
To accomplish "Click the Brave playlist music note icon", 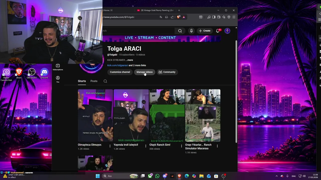I will (209, 17).
